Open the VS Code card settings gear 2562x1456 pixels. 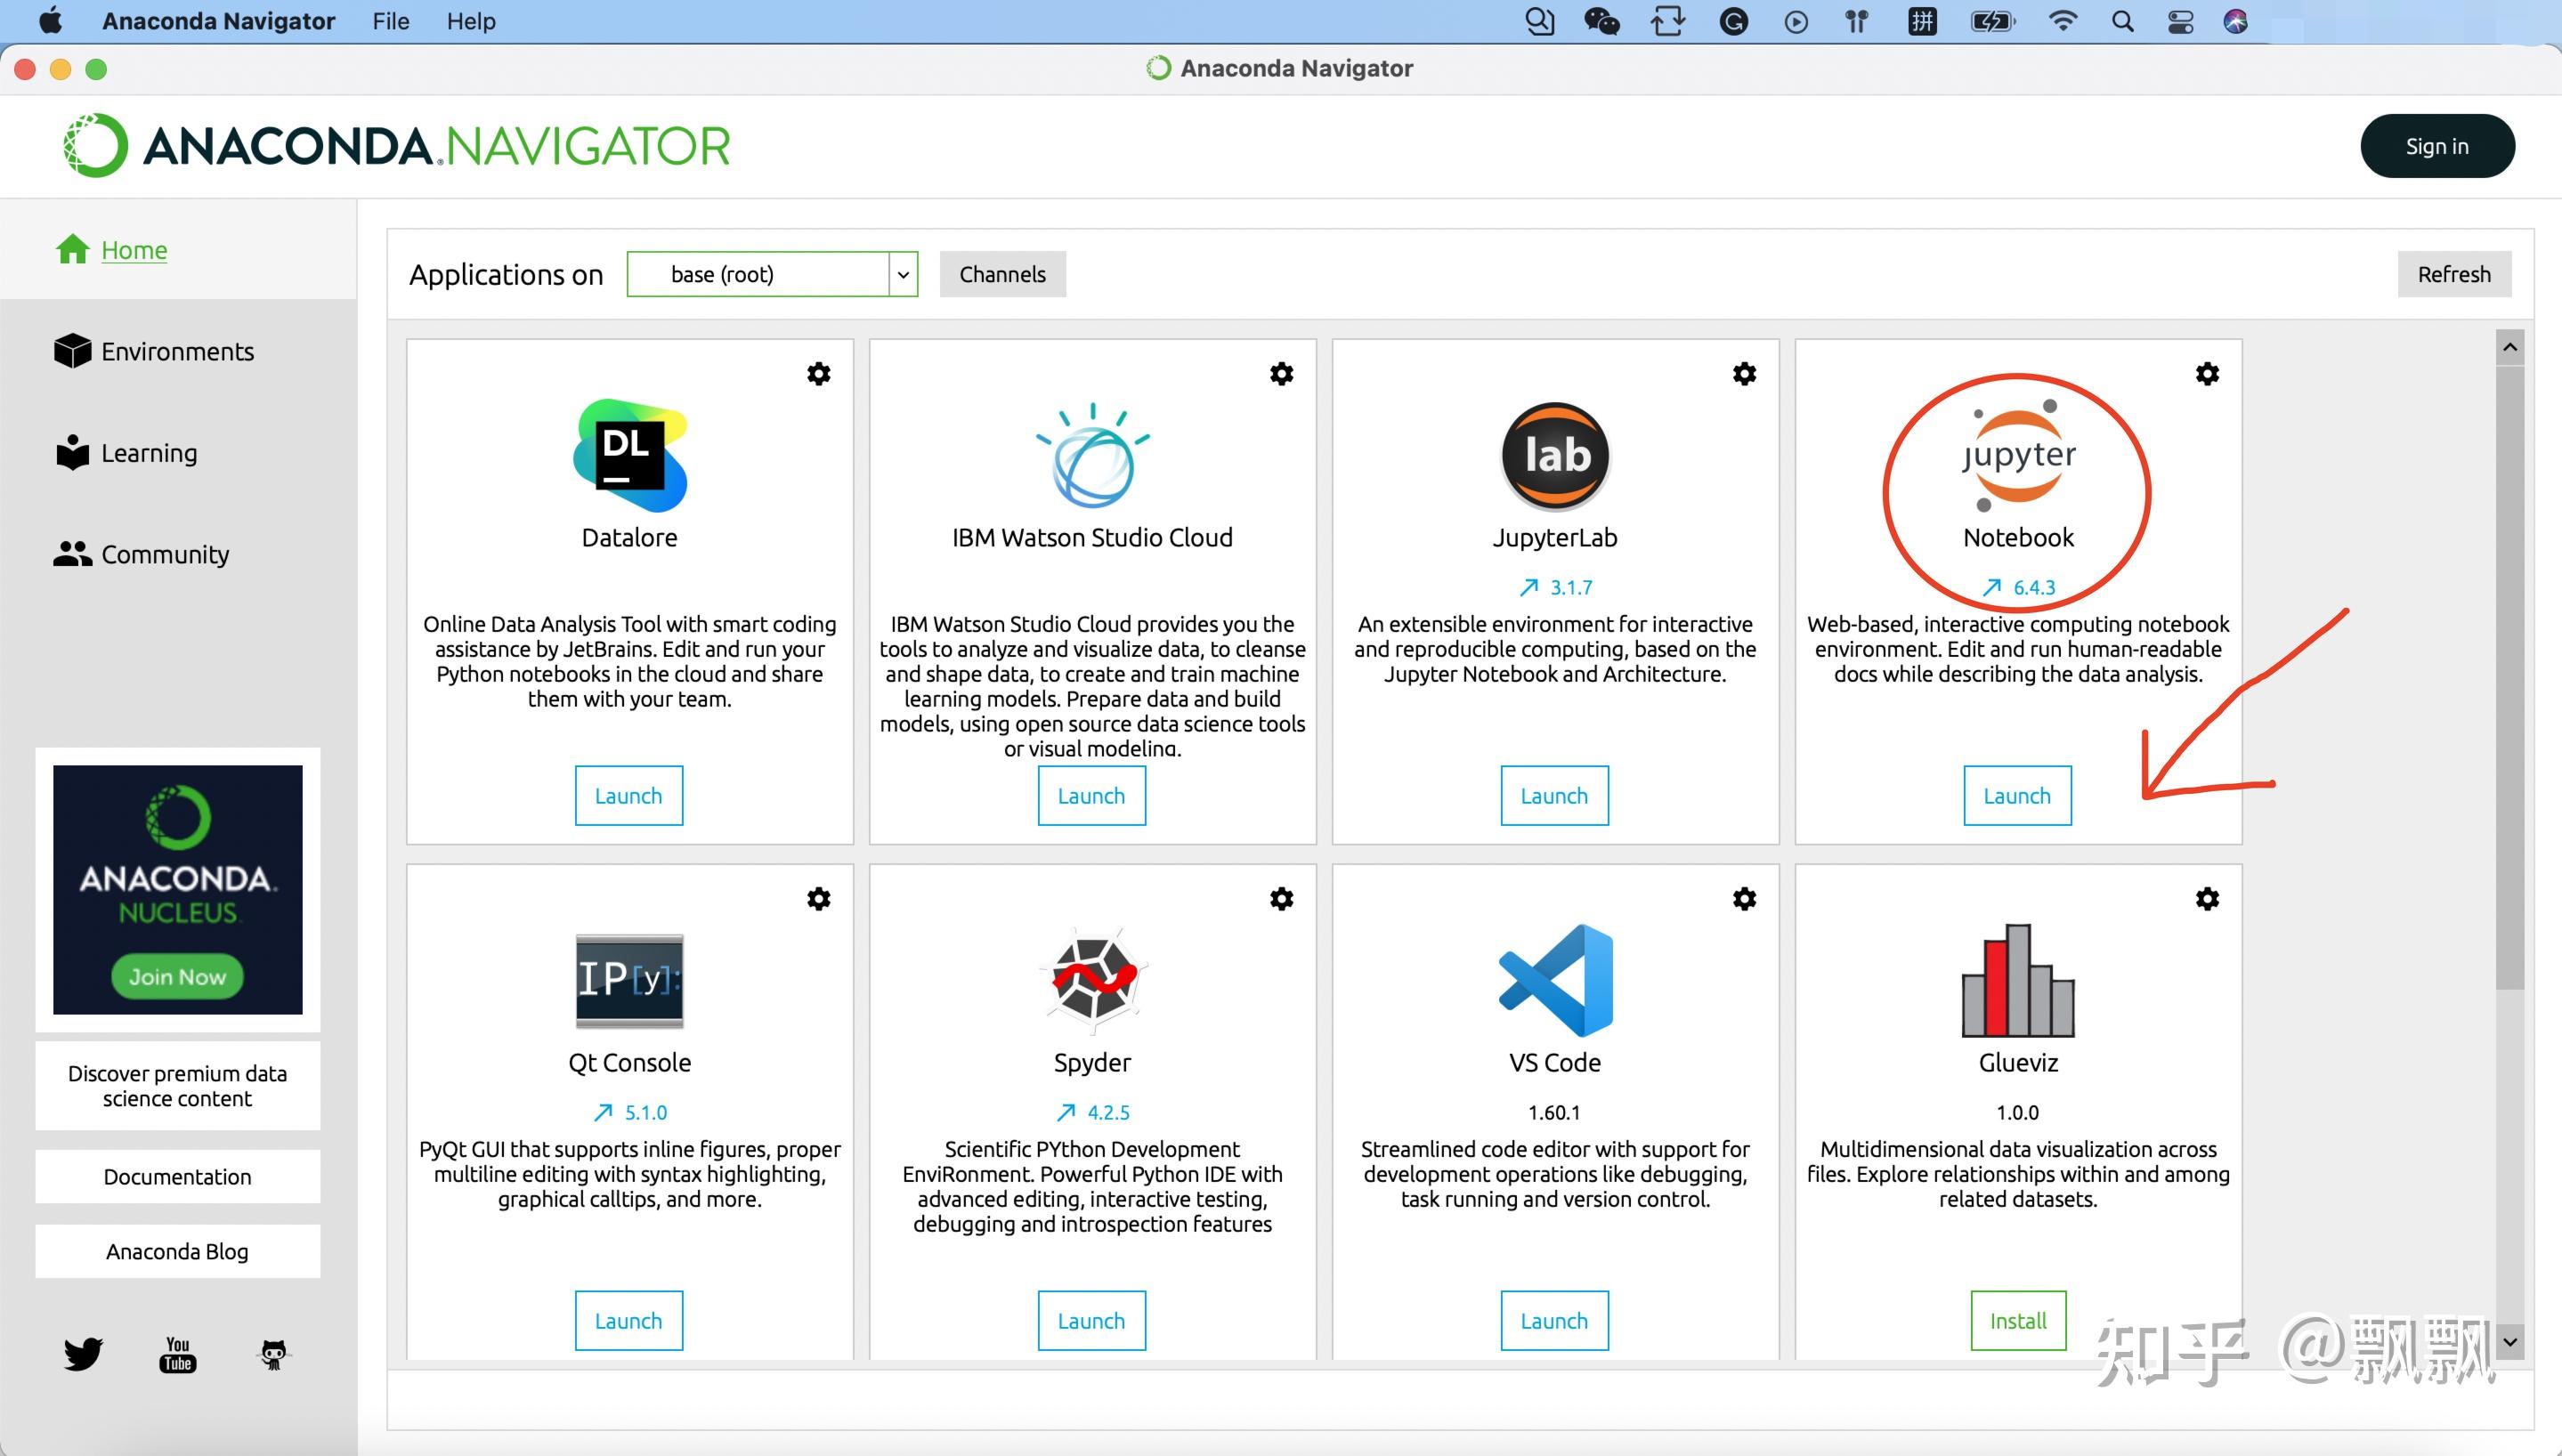pos(1744,899)
